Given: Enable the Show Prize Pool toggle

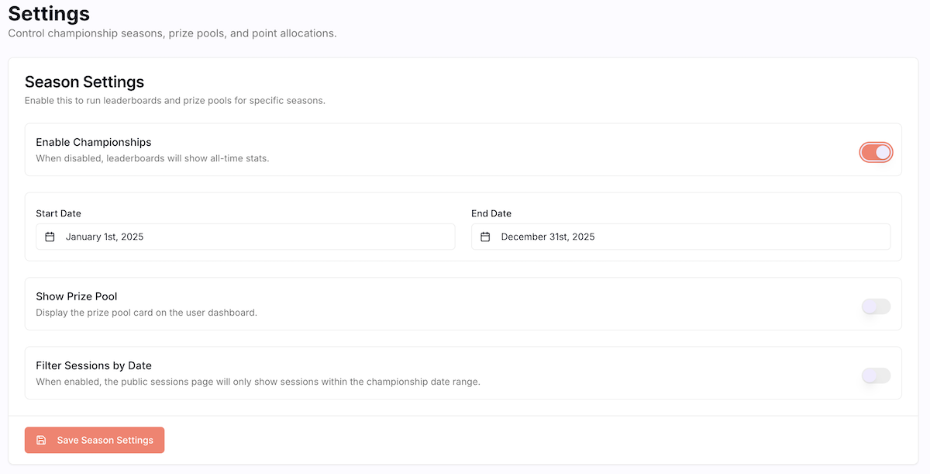Looking at the screenshot, I should pos(876,306).
